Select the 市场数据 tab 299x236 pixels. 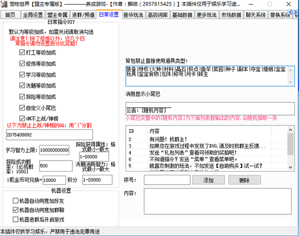[231, 15]
